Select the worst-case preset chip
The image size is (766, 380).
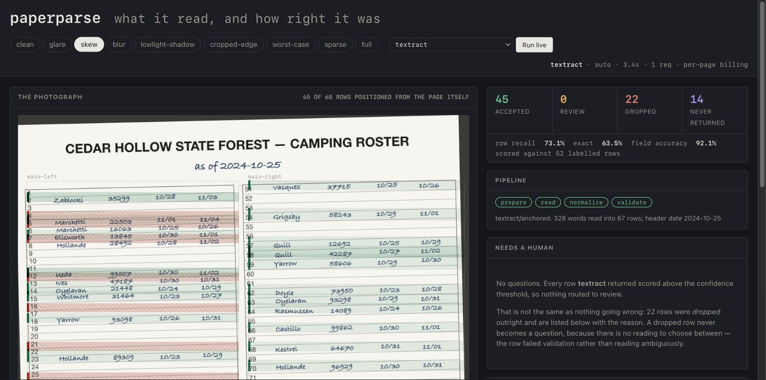[291, 44]
